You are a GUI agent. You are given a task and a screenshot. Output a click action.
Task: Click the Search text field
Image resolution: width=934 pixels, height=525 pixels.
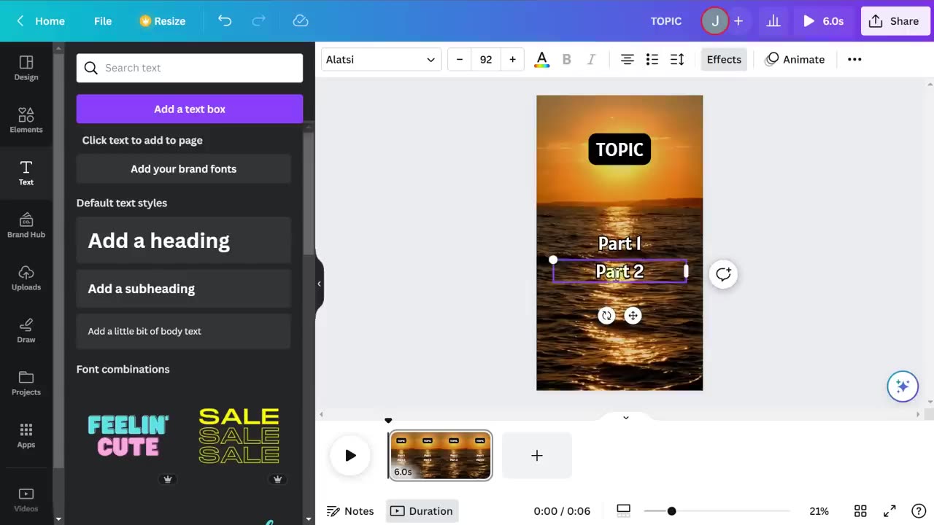click(190, 68)
